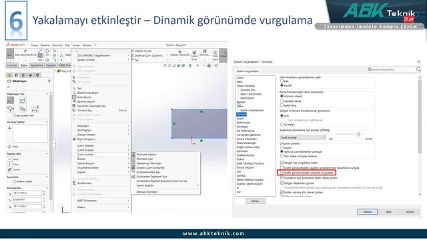The width and height of the screenshot is (427, 240).
Task: Select corner rectangle type icon
Action: click(x=11, y=100)
